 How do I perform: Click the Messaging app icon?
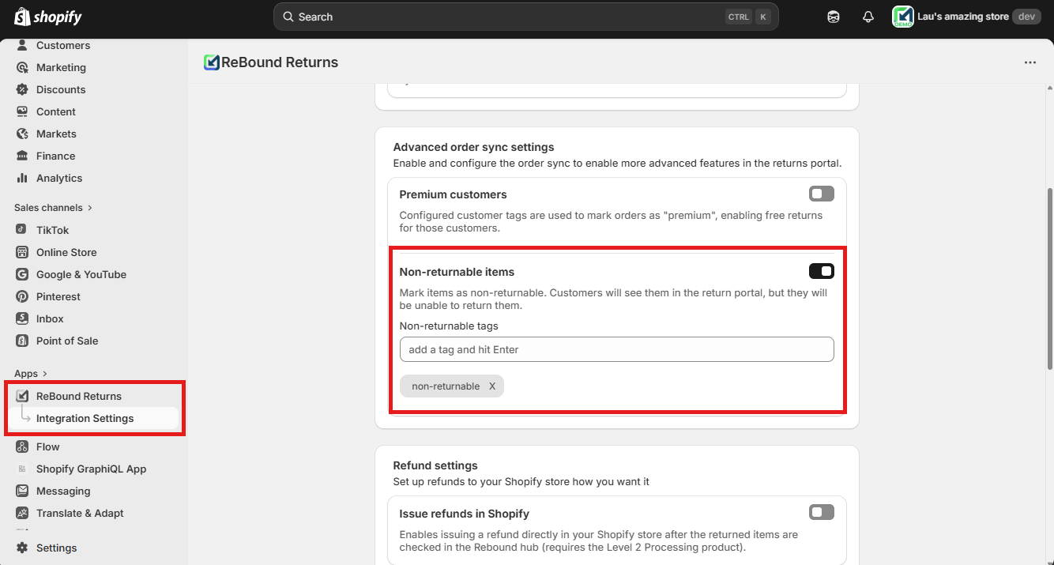click(22, 491)
